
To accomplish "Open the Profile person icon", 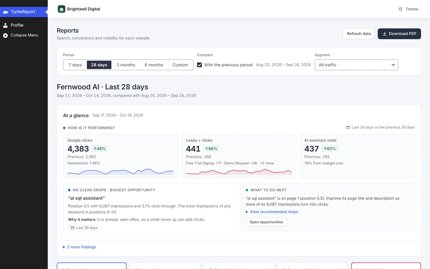I will coord(5,25).
